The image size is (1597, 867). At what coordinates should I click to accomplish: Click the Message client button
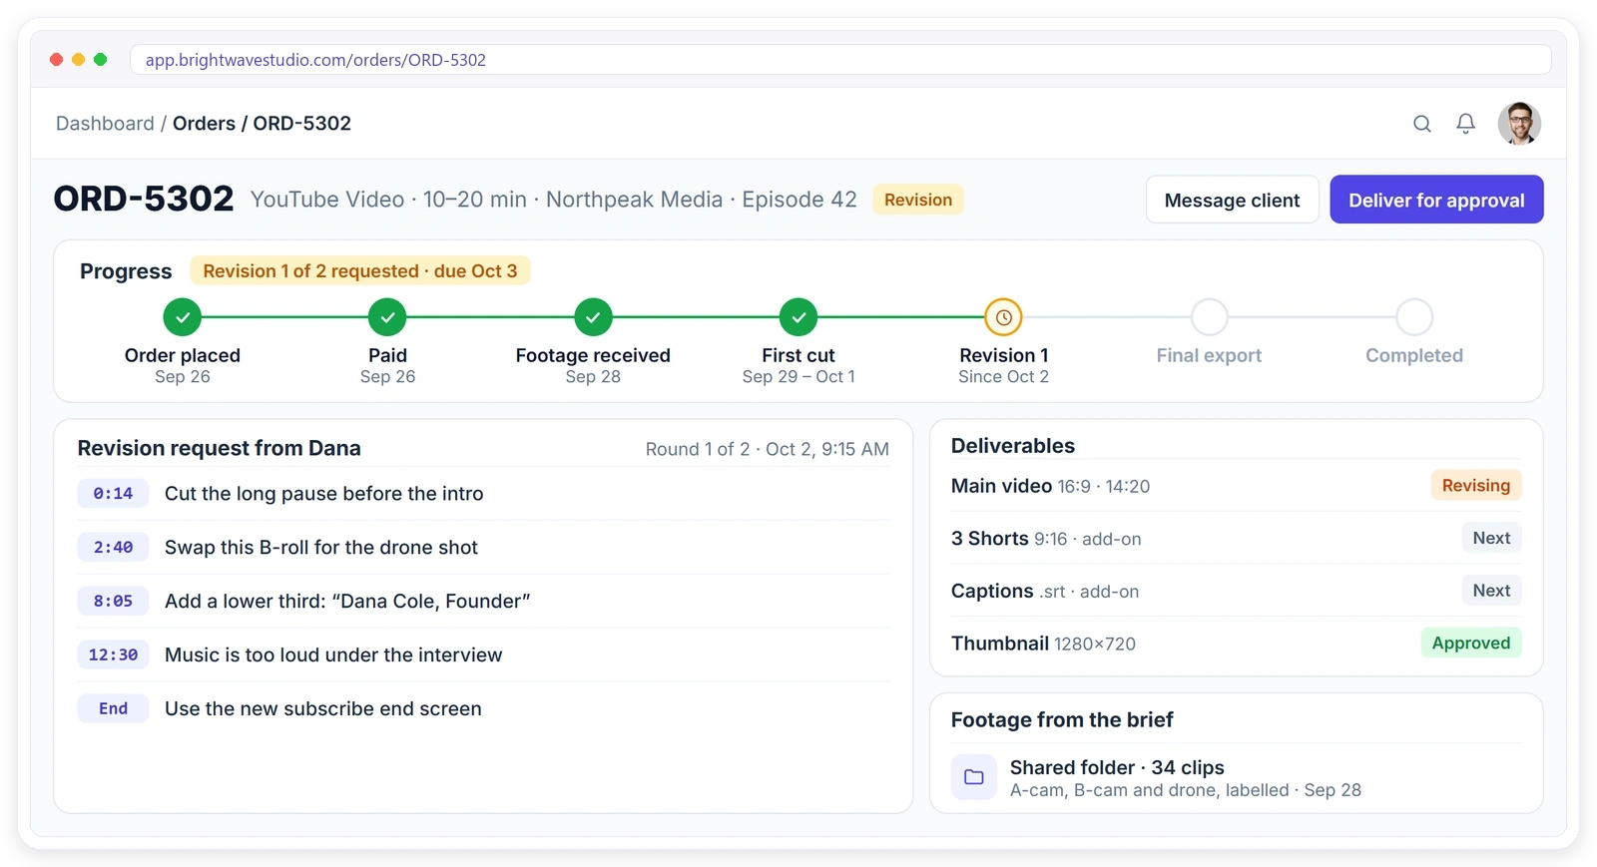point(1232,200)
